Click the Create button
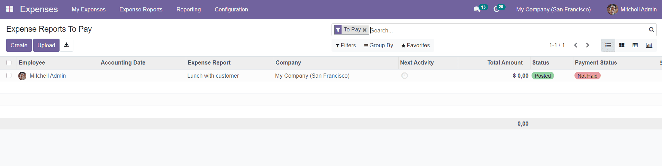The image size is (662, 166). 19,45
